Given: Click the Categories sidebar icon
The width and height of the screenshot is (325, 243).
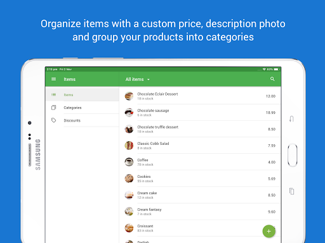Looking at the screenshot, I should (x=53, y=108).
